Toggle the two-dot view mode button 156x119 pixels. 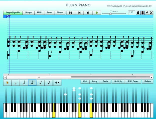(142, 13)
